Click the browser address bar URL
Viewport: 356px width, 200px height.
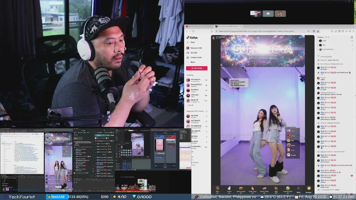pos(256,31)
